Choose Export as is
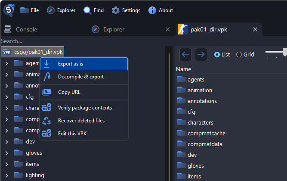The height and width of the screenshot is (181, 287). click(84, 64)
